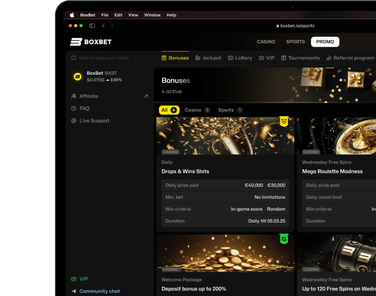Click the Bonuses banner heading
Screen dimensions: 376x296
[176, 80]
